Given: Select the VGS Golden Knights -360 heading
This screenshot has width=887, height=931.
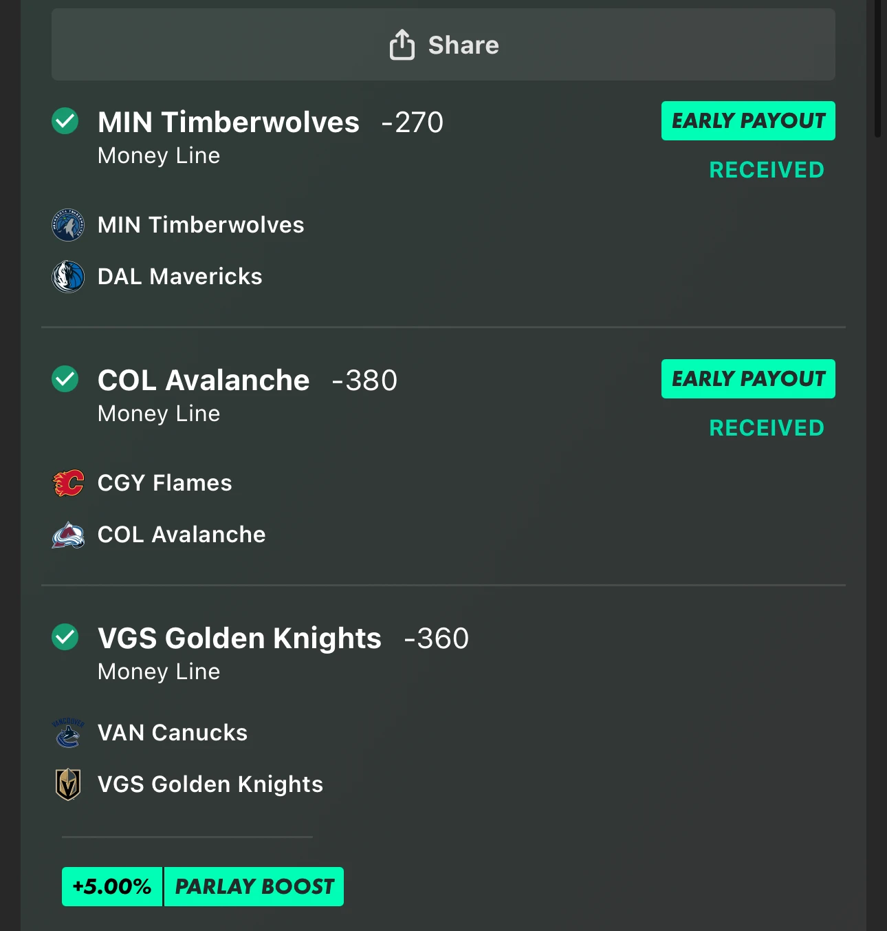Looking at the screenshot, I should pos(283,639).
